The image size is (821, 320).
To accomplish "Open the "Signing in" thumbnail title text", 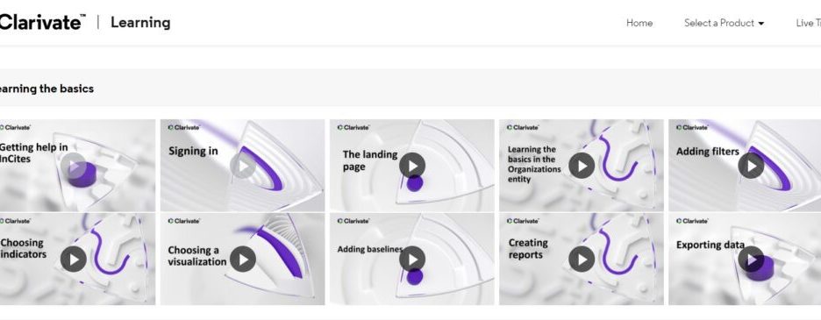I will coord(193,151).
